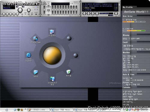Click the large orange sphere in the gear
This screenshot has width=150, height=112.
click(52, 55)
